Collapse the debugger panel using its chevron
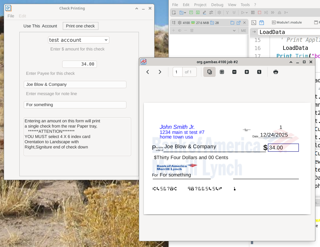The width and height of the screenshot is (320, 247). 234,30
